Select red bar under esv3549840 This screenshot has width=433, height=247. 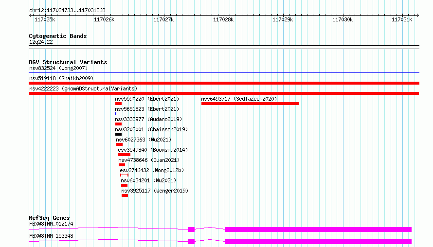(124, 155)
